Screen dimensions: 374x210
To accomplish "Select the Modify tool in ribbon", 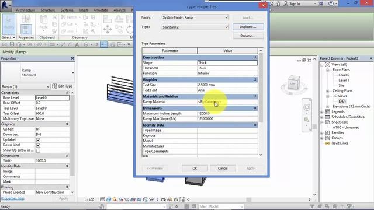I will tap(9, 24).
